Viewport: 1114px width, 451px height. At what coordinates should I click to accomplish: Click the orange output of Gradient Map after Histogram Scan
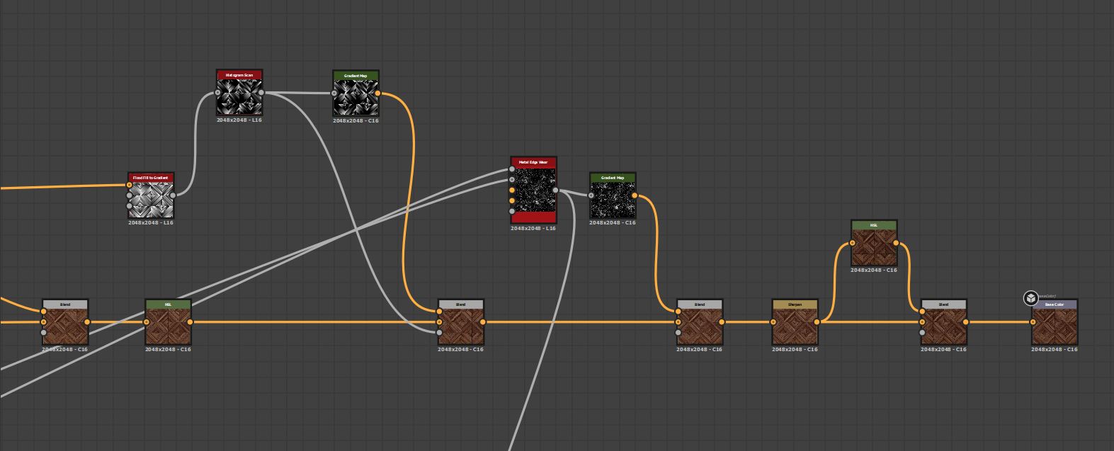click(x=377, y=93)
